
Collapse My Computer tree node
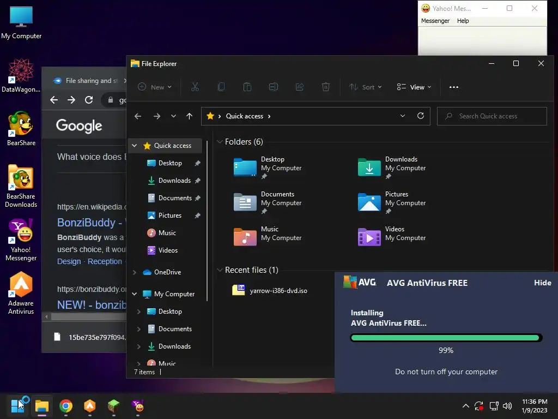coord(135,294)
